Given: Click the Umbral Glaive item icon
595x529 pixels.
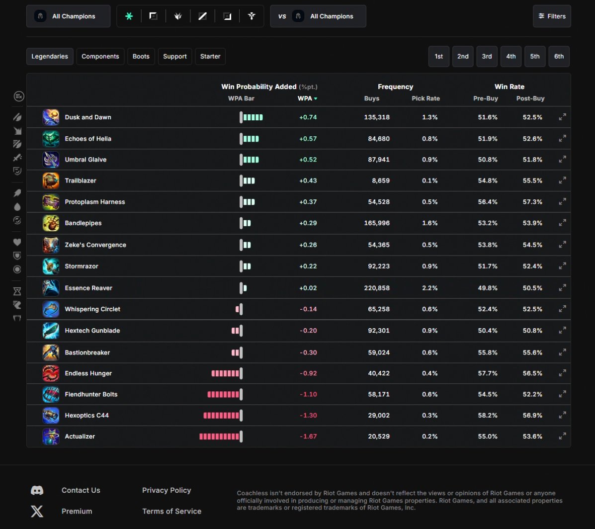Looking at the screenshot, I should [x=51, y=160].
